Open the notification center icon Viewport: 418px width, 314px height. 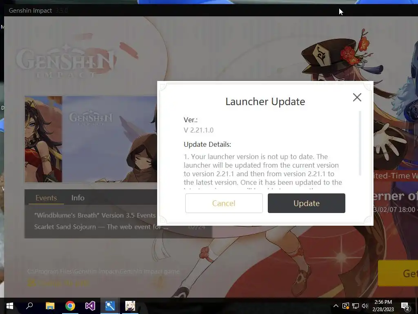[405, 306]
